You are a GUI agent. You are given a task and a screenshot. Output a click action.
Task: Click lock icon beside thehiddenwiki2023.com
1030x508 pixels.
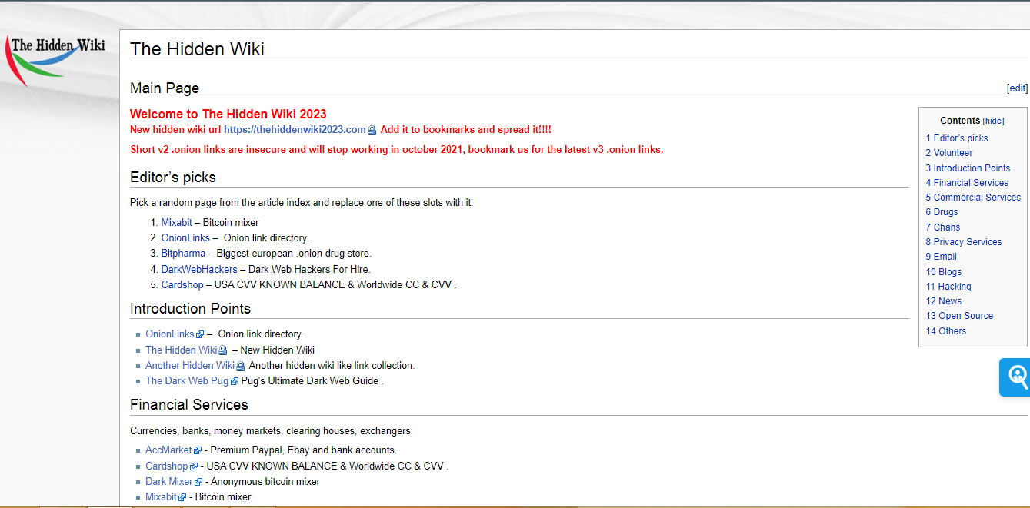point(372,131)
